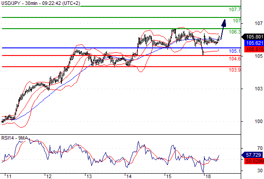Image resolution: width=264 pixels, height=179 pixels.
Task: Select the green 107 resistance label
Action: click(237, 21)
